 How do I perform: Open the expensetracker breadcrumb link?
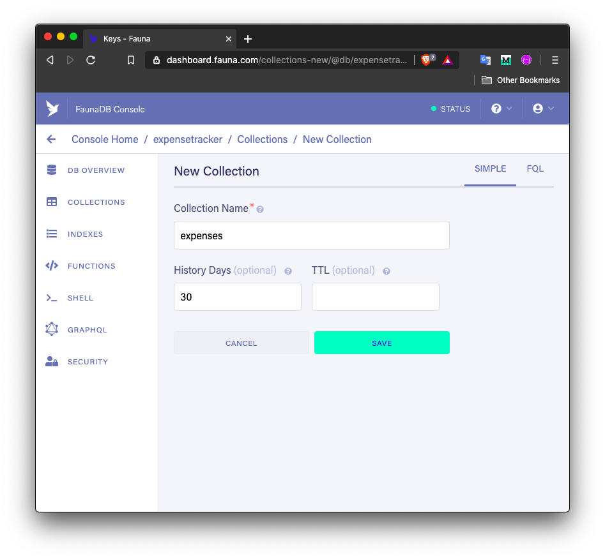[187, 139]
